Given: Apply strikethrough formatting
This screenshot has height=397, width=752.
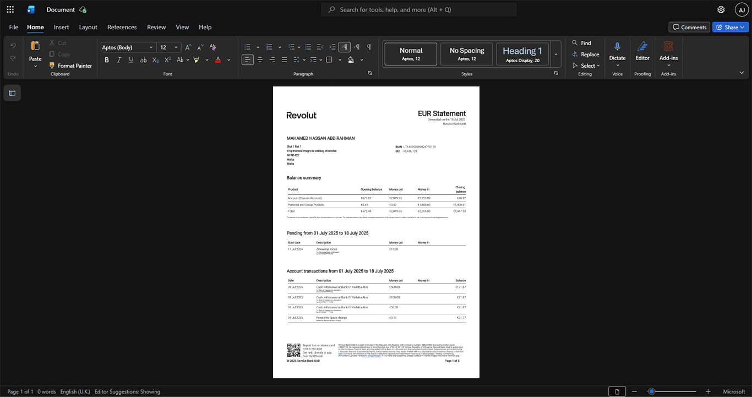Looking at the screenshot, I should (143, 59).
